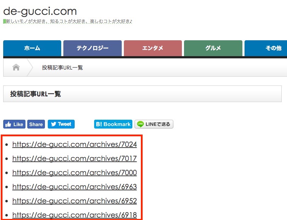This screenshot has width=287, height=220.
Task: Click the 投稿記事URL一覧 breadcrumb text
Action: (62, 67)
